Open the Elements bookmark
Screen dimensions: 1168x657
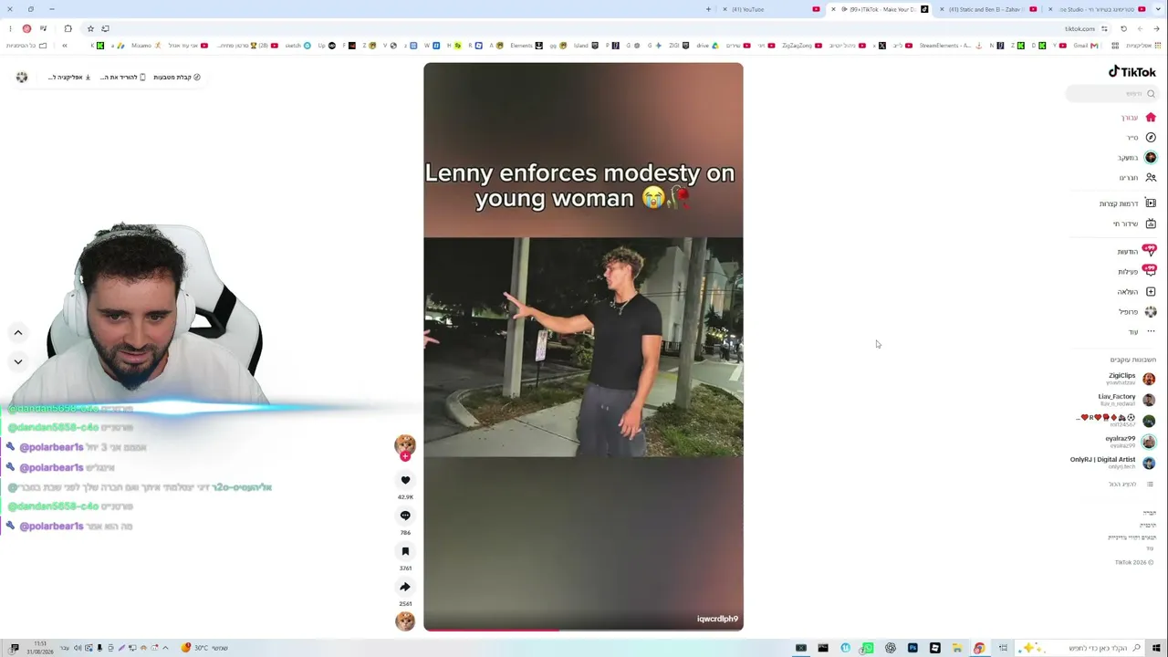527,46
